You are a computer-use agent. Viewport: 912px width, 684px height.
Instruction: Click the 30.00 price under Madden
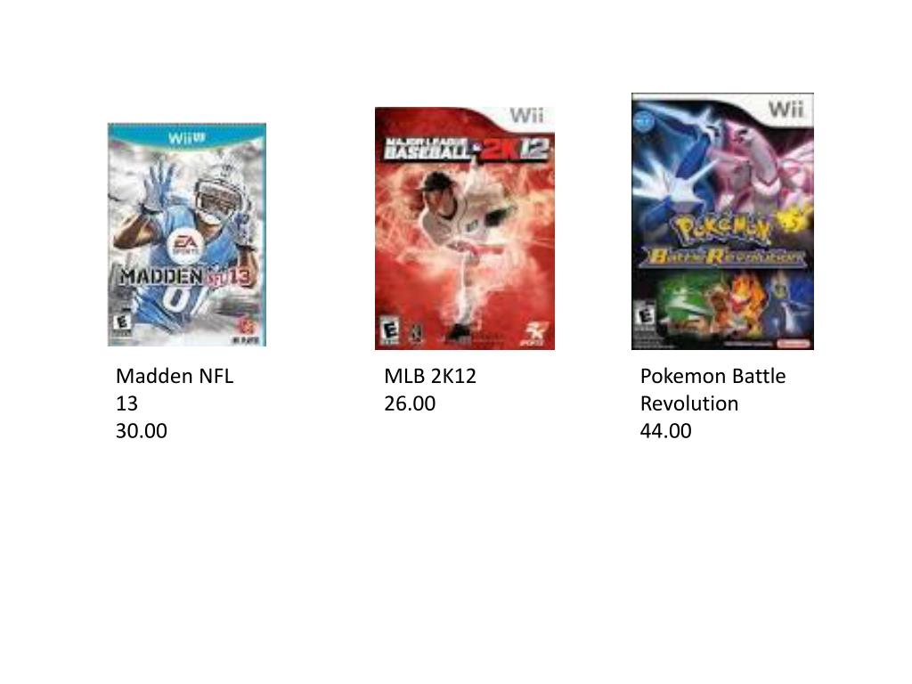(x=142, y=431)
